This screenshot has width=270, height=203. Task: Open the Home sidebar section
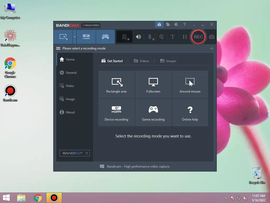point(75,59)
